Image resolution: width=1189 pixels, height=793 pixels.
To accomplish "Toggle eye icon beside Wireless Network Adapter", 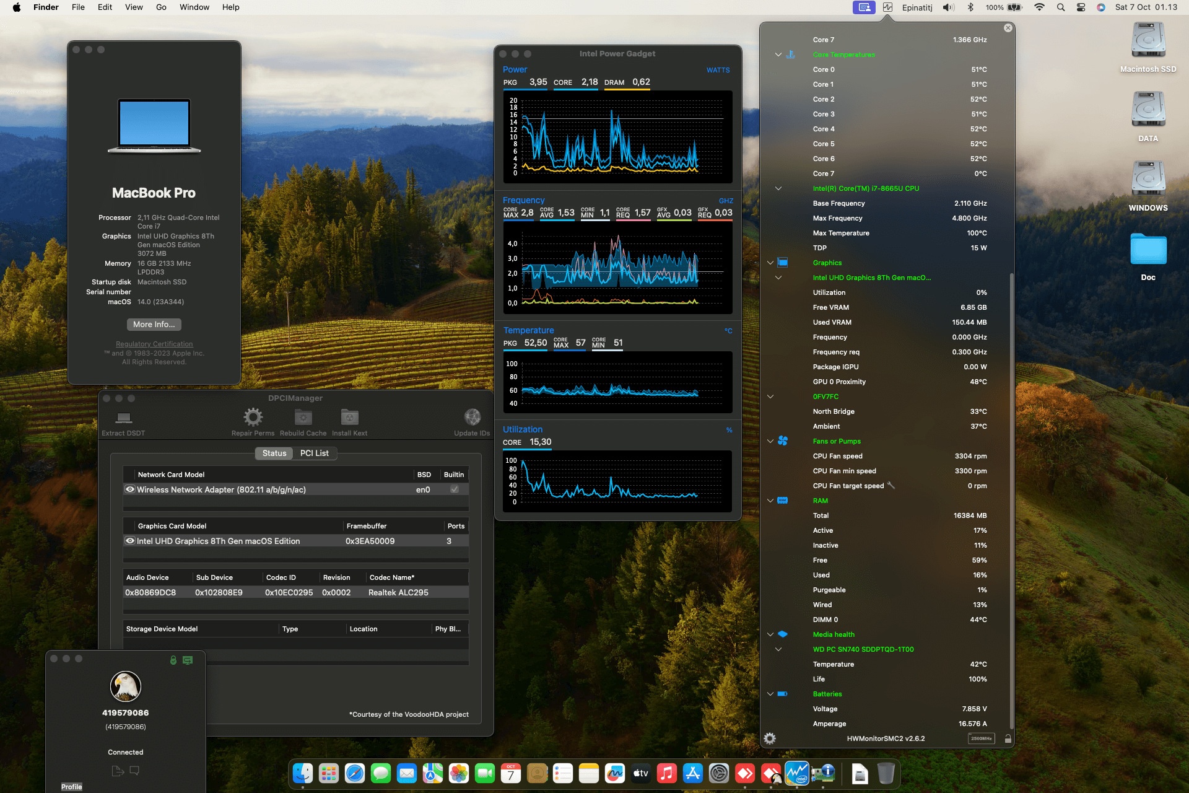I will (130, 489).
